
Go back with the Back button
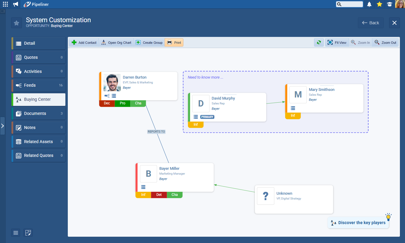point(370,23)
